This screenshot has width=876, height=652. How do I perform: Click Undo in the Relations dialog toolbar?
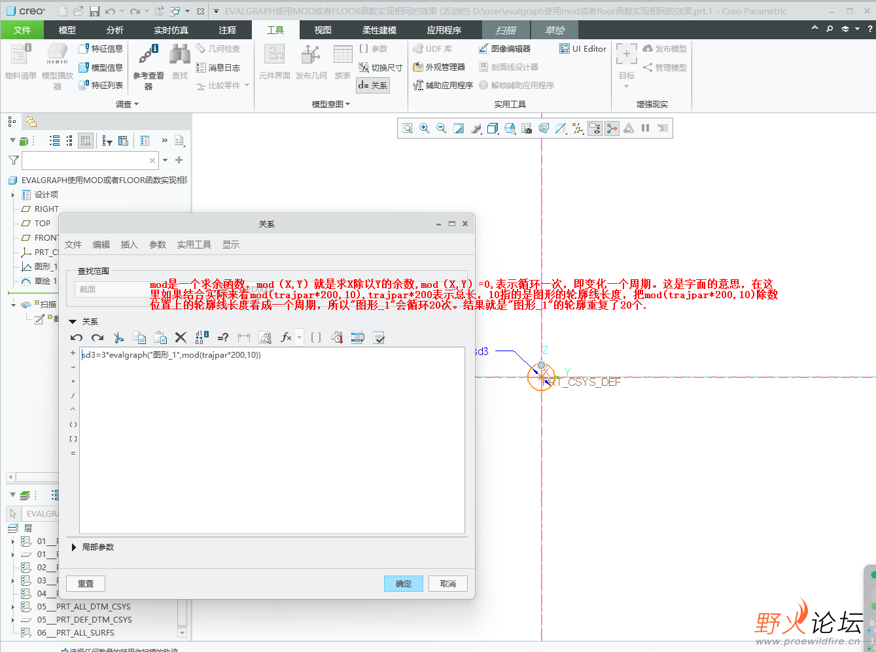(x=77, y=337)
